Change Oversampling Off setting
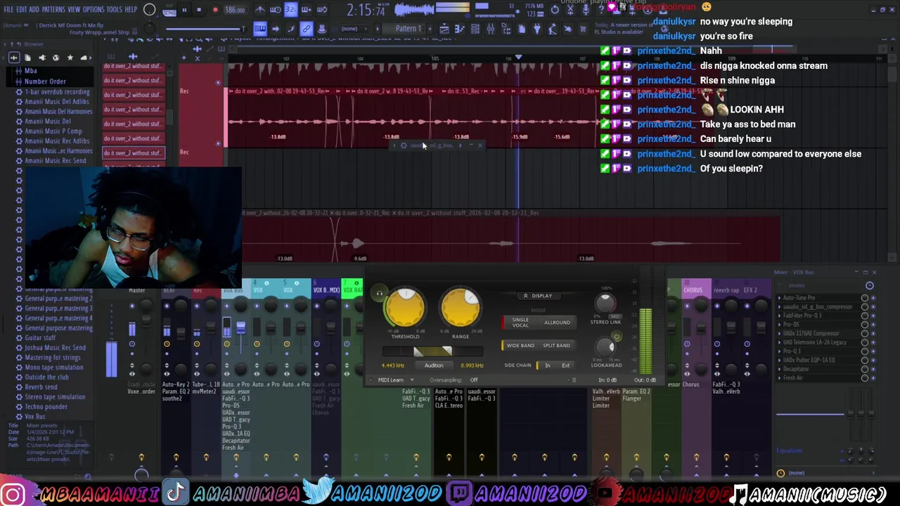 click(x=474, y=380)
